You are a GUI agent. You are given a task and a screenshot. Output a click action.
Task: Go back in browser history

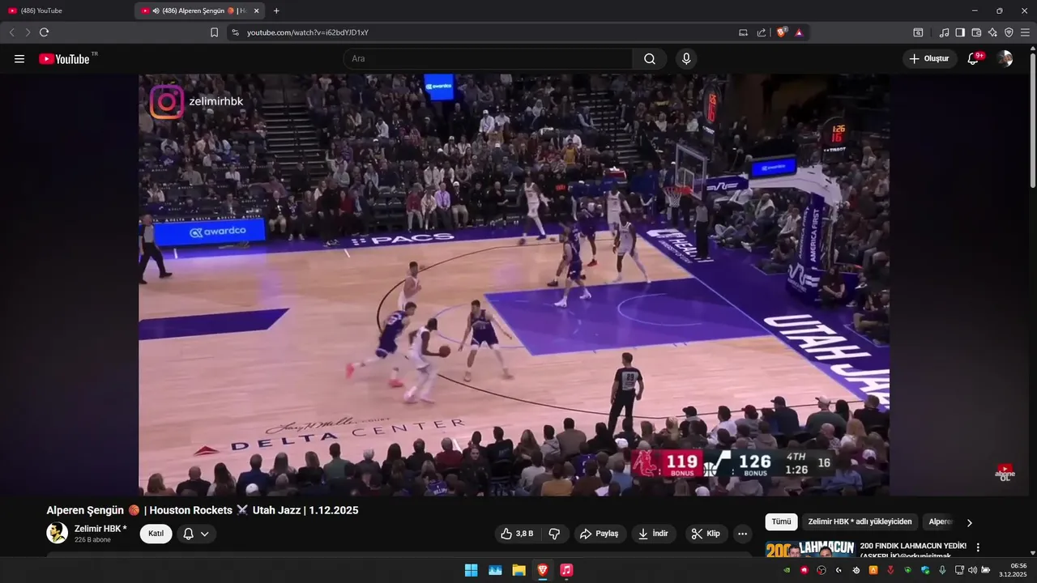point(11,32)
